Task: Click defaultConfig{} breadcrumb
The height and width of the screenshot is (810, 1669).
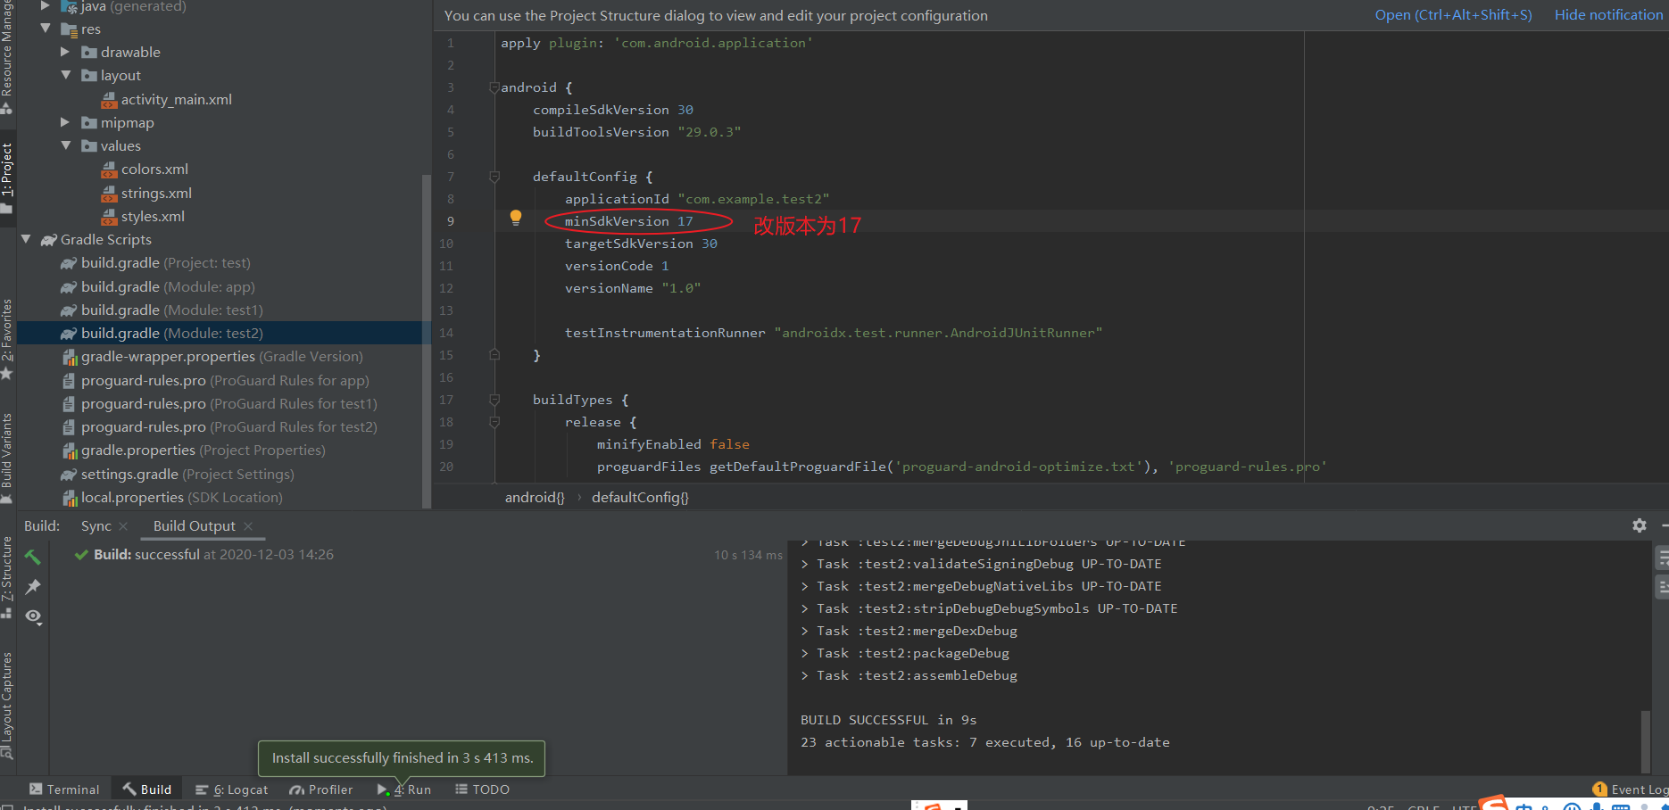Action: coord(640,497)
